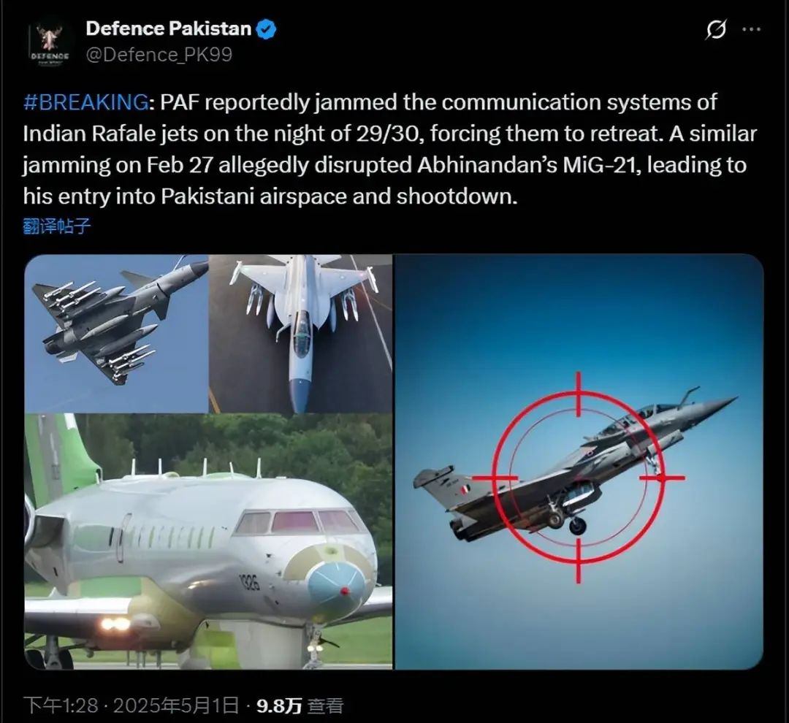Translate post via 翻译帖子 link
This screenshot has width=789, height=723.
click(57, 226)
